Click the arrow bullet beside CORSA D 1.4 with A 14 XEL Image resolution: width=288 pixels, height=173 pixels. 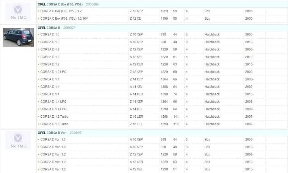tap(38, 87)
